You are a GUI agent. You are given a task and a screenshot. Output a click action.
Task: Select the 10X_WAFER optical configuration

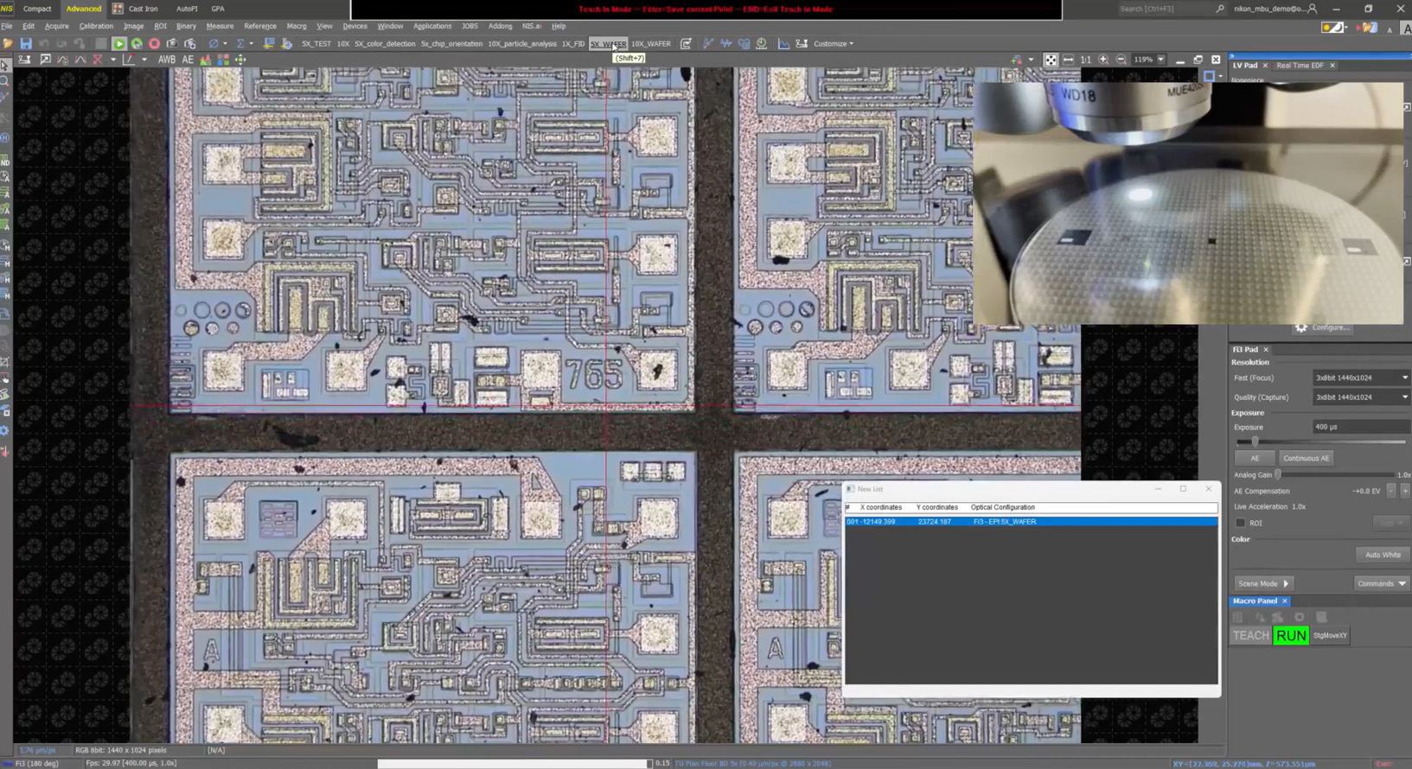(x=650, y=44)
